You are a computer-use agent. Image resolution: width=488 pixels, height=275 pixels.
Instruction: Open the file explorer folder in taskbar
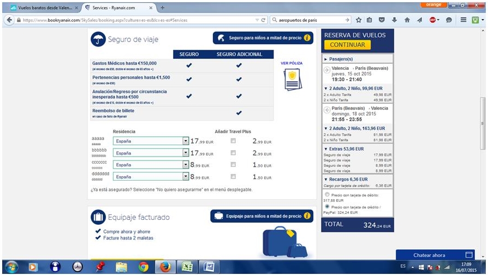[121, 267]
